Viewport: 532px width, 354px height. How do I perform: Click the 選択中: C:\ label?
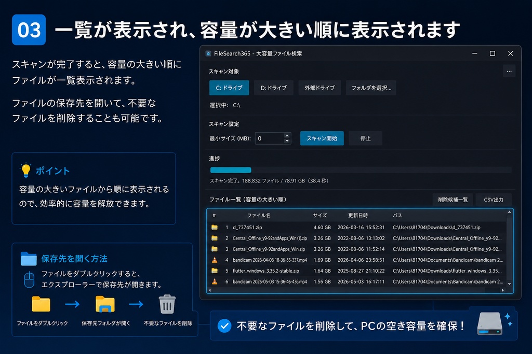(x=224, y=105)
